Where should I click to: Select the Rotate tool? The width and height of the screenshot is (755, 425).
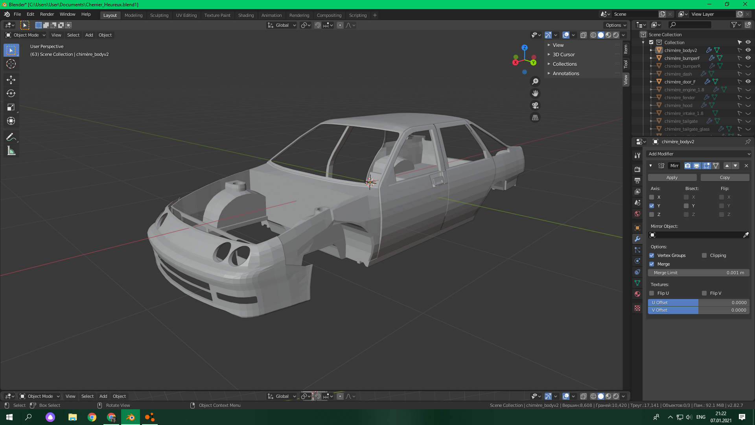tap(11, 94)
